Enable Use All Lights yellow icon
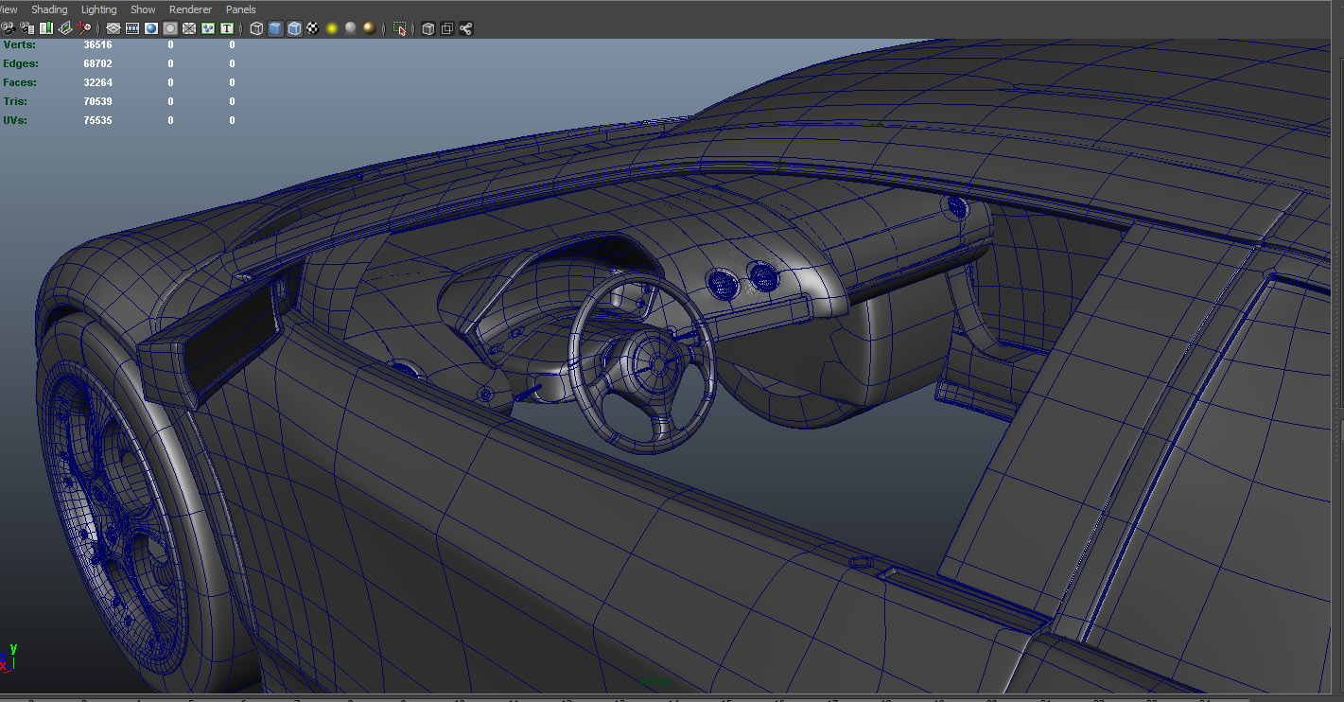 point(332,28)
